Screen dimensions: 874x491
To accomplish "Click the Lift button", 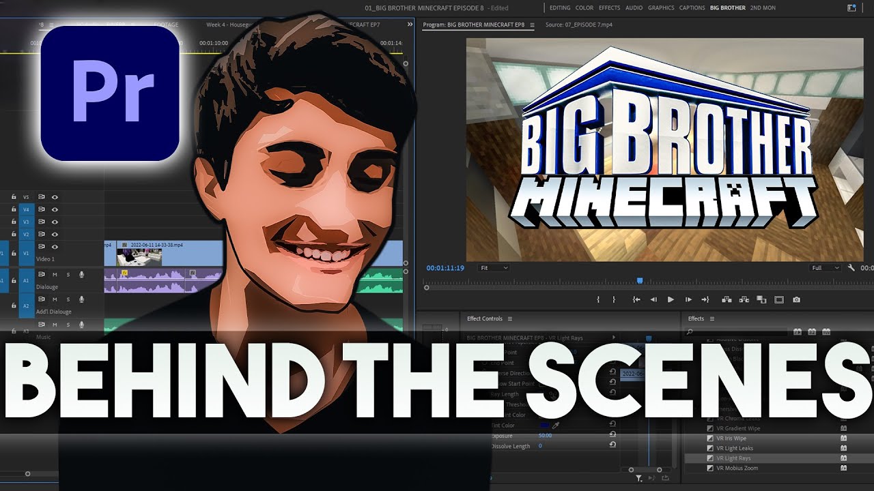I will click(727, 299).
